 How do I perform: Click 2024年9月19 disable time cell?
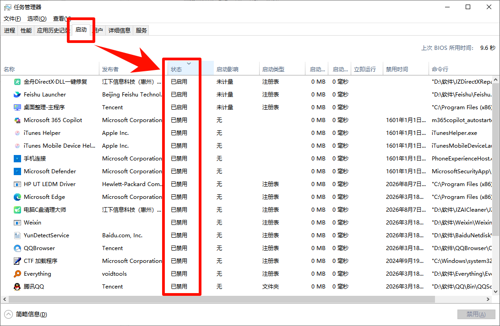(x=405, y=261)
